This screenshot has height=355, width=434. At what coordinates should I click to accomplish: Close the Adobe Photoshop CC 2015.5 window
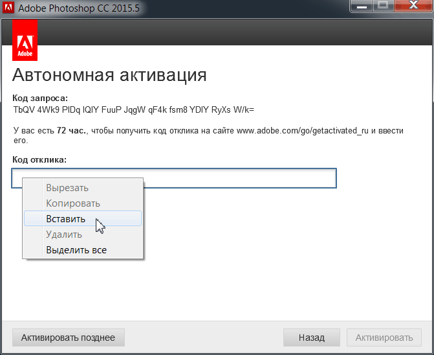pos(413,6)
